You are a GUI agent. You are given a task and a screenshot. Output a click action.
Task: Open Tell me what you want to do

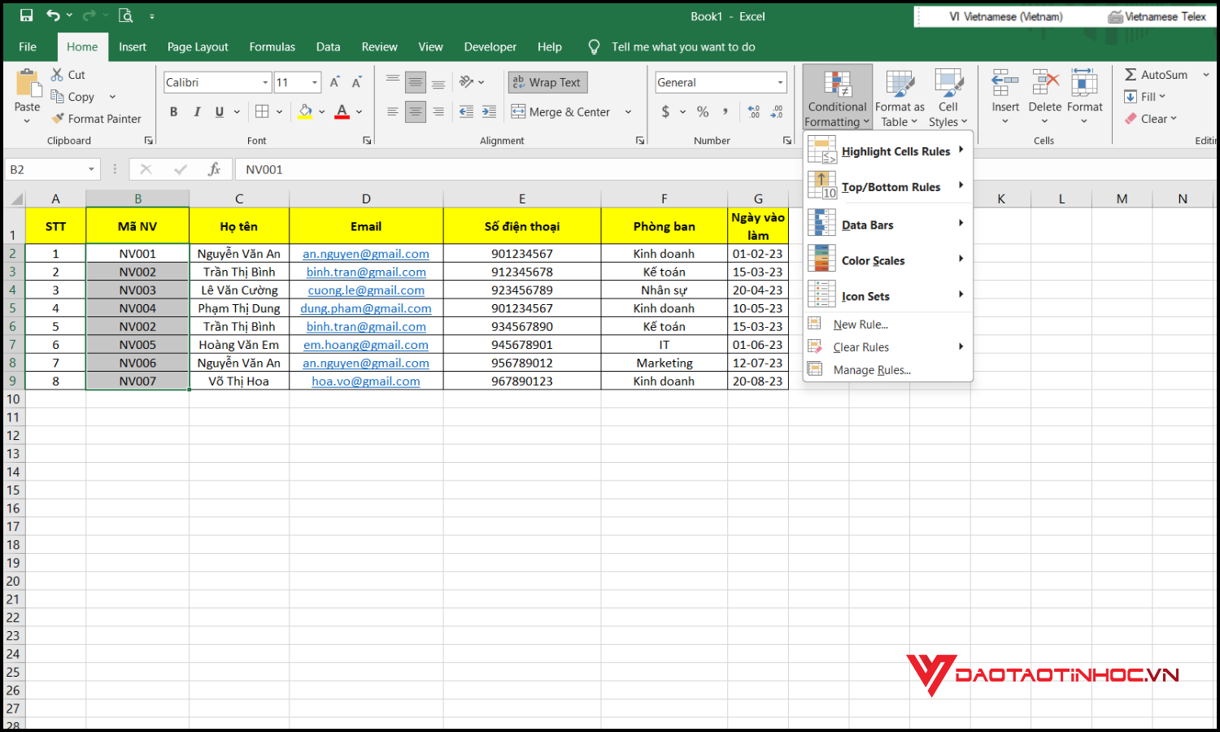pyautogui.click(x=683, y=47)
